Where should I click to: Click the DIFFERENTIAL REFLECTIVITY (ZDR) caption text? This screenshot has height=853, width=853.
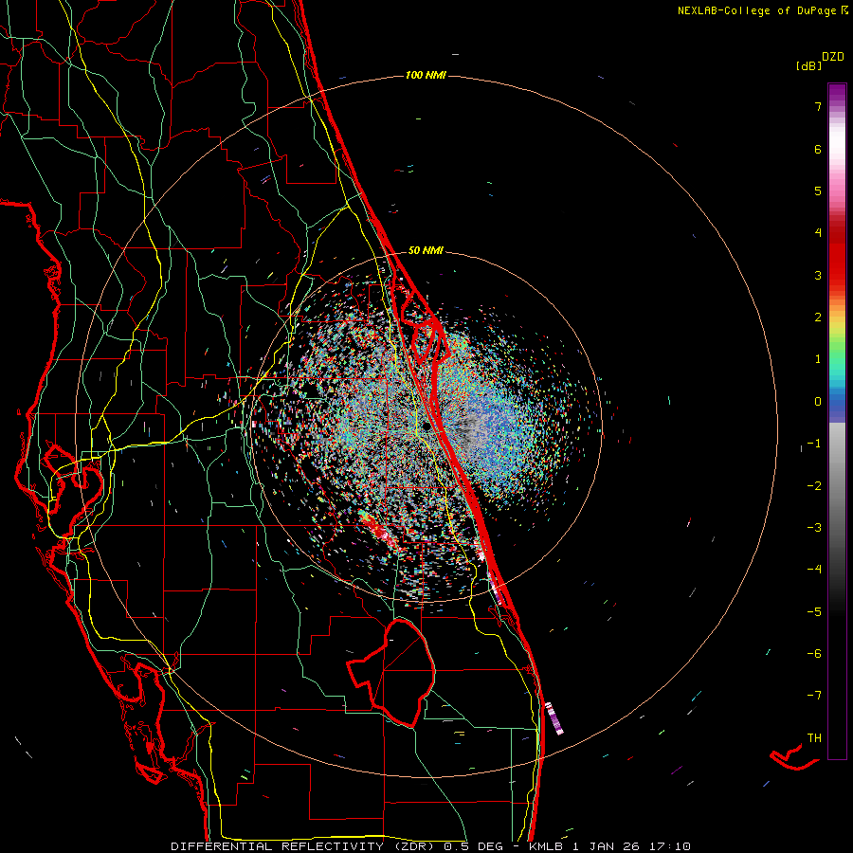[304, 846]
